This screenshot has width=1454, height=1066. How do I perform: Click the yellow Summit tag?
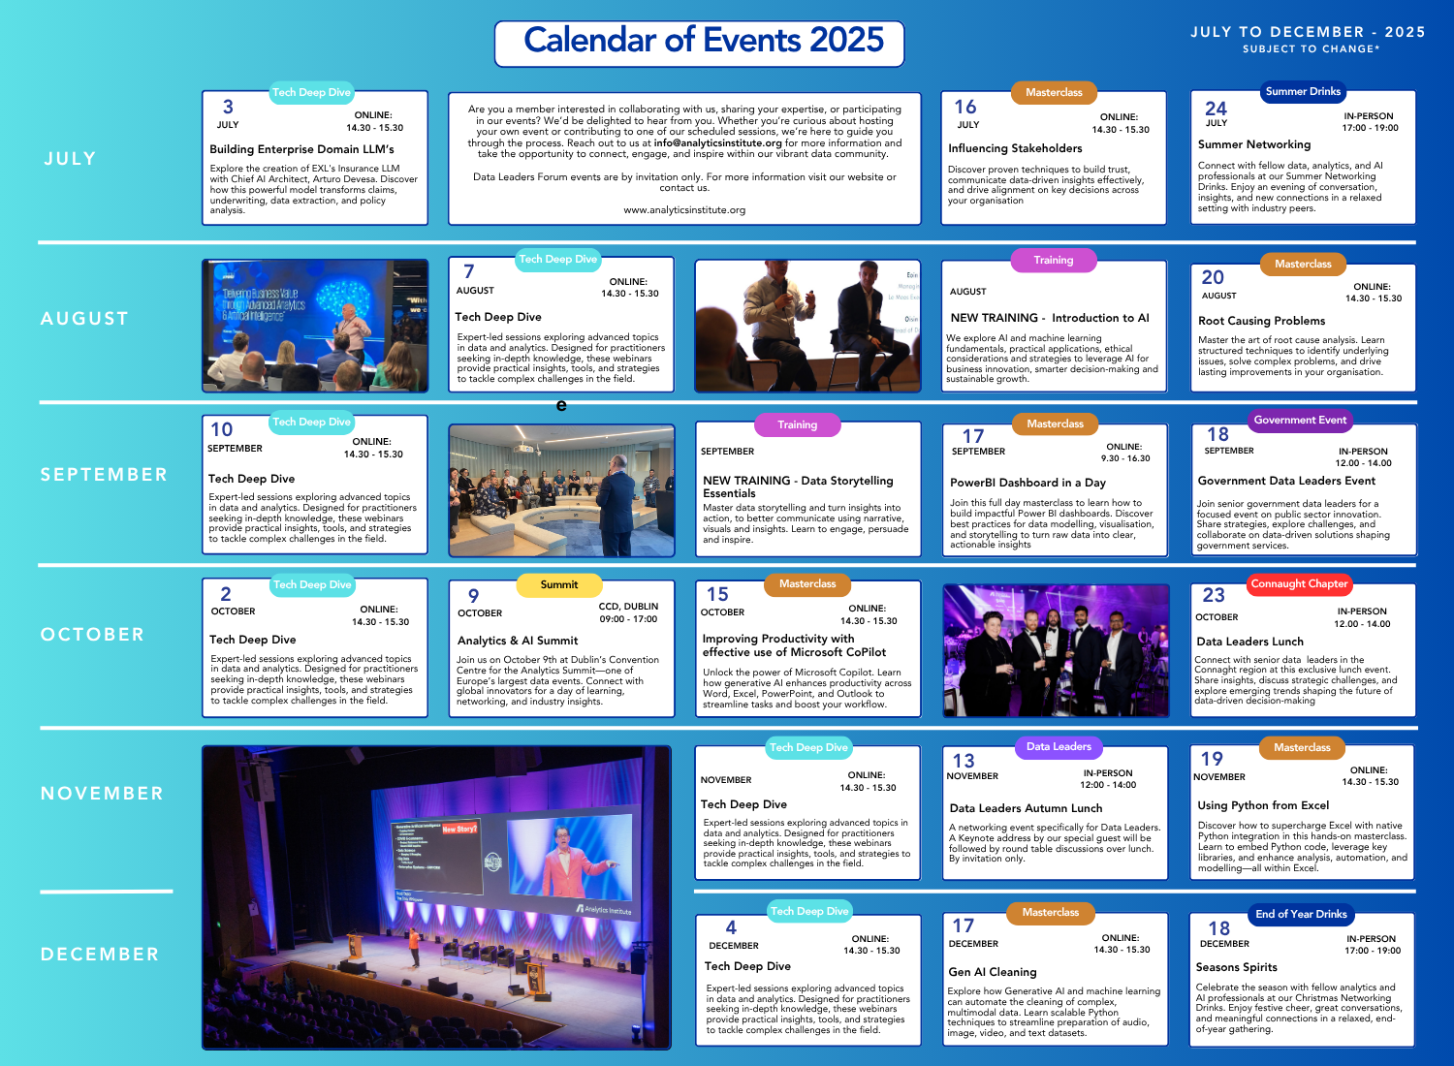(x=559, y=585)
